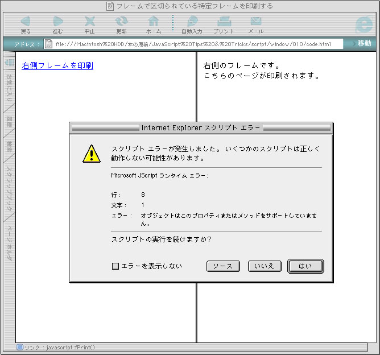
Task: Click the 移動 button beside the address bar
Action: (365, 43)
